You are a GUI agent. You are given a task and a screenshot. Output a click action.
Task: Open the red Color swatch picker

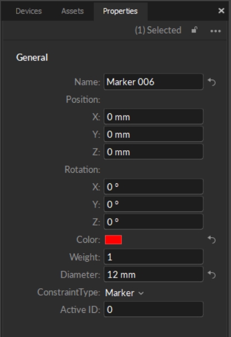tap(114, 239)
